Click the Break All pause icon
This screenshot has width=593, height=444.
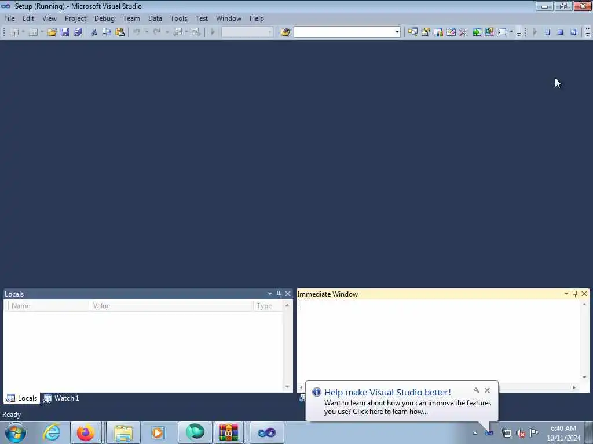pyautogui.click(x=548, y=32)
